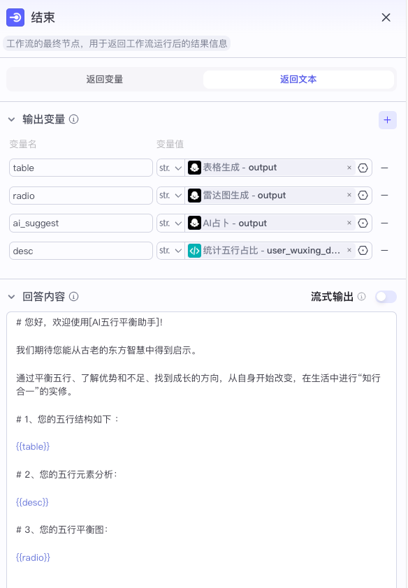Clear the AI占卜 - output reference

349,223
